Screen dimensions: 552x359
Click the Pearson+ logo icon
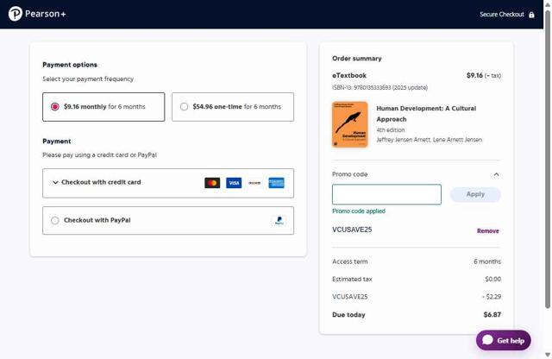(16, 14)
